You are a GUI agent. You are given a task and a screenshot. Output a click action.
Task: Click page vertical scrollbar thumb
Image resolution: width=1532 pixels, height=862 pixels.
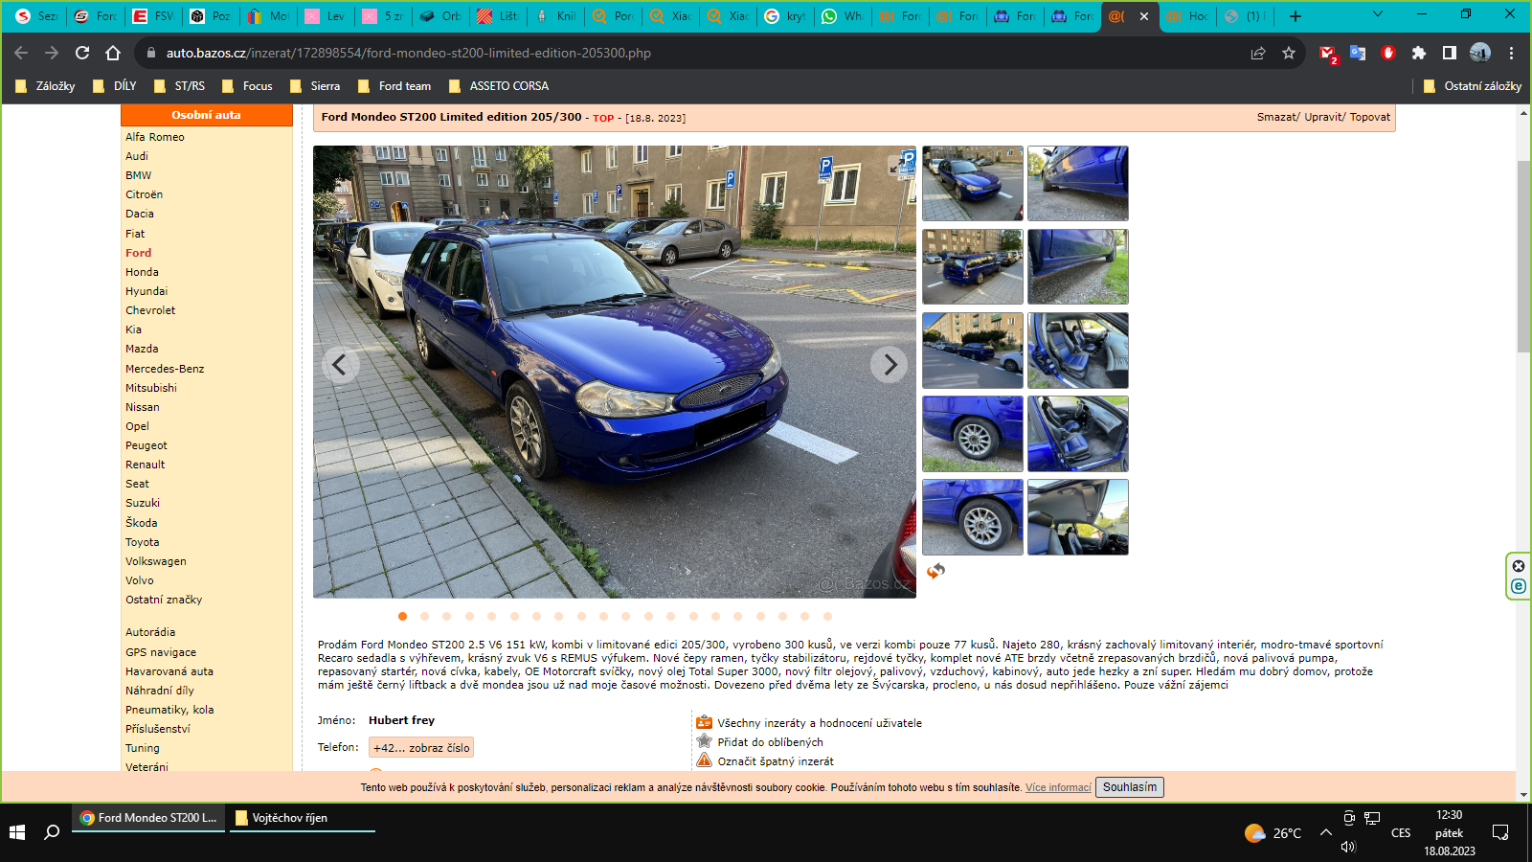pos(1523,257)
